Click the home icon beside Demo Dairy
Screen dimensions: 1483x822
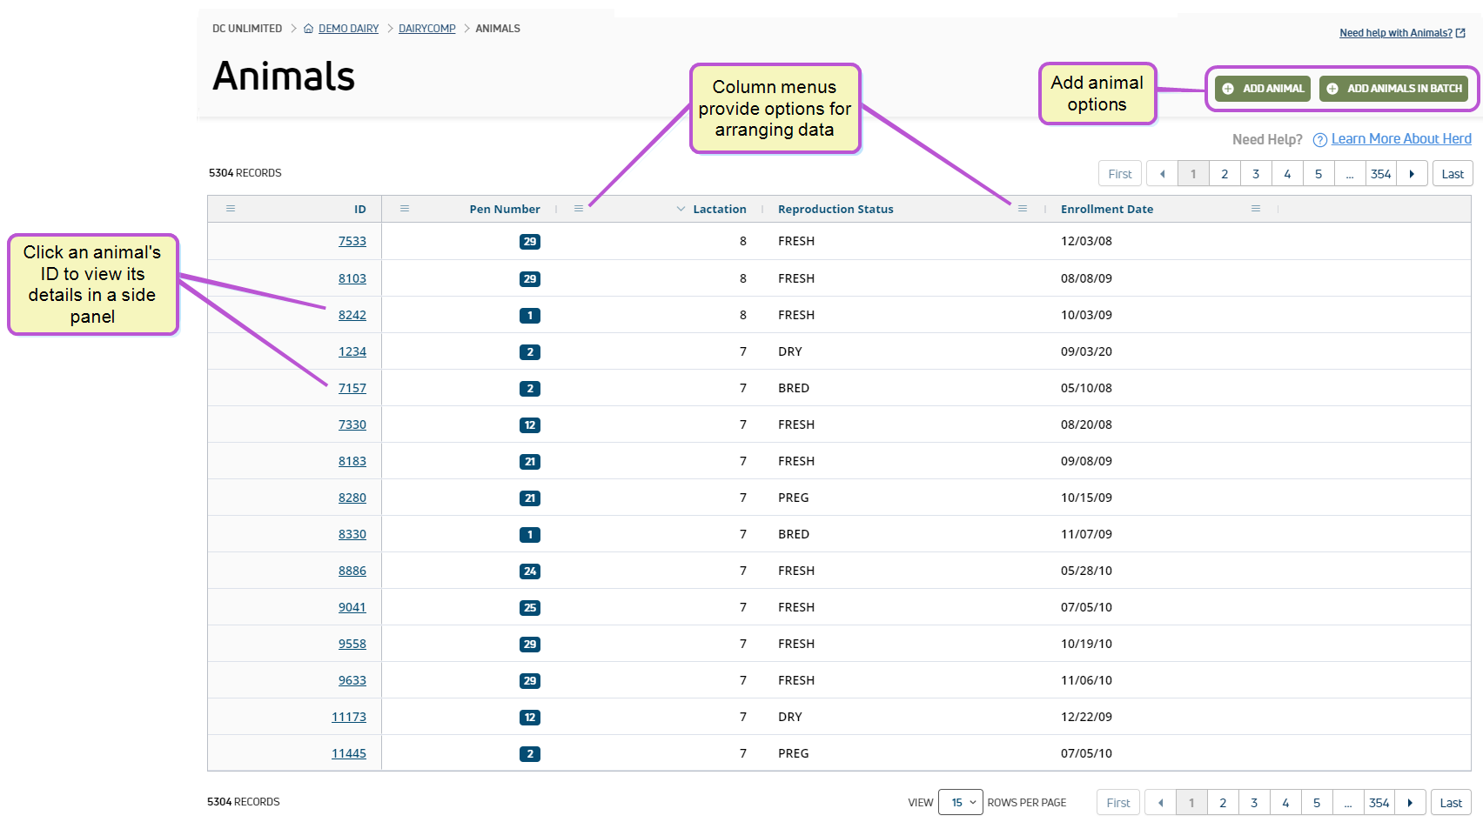click(308, 29)
